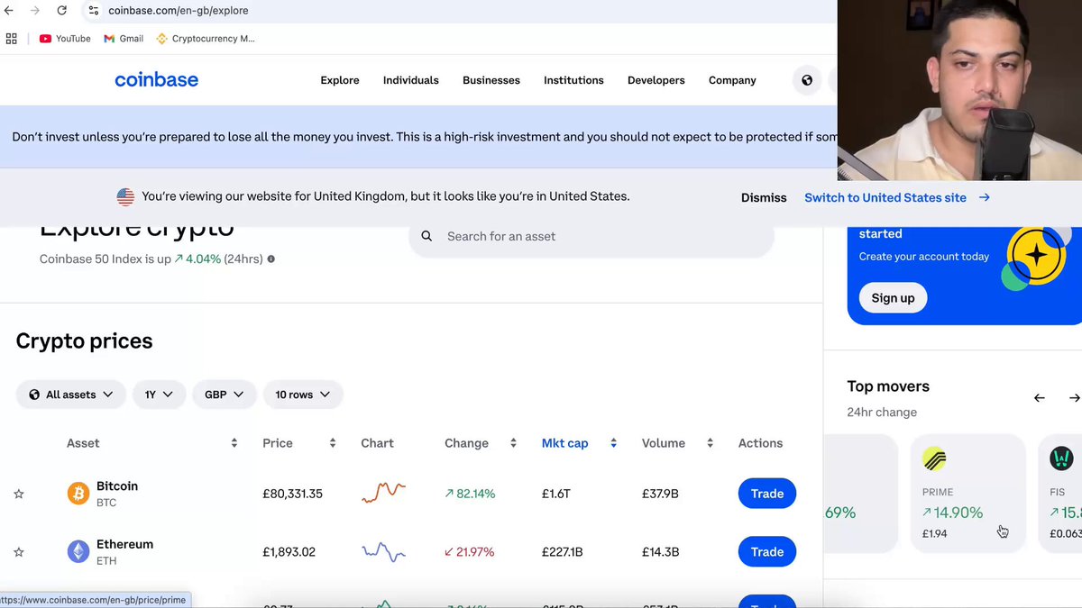This screenshot has width=1082, height=608.
Task: Open the GBP currency dropdown
Action: tap(225, 395)
